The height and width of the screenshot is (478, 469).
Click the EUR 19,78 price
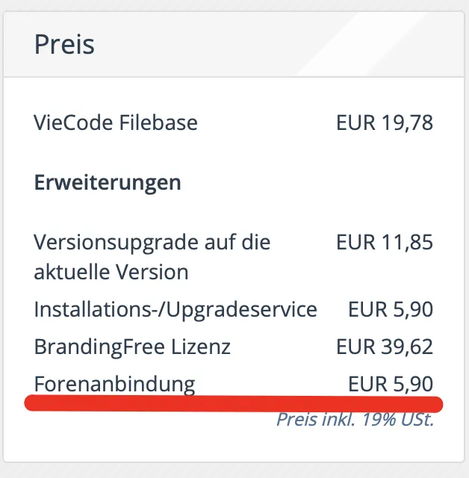click(385, 122)
